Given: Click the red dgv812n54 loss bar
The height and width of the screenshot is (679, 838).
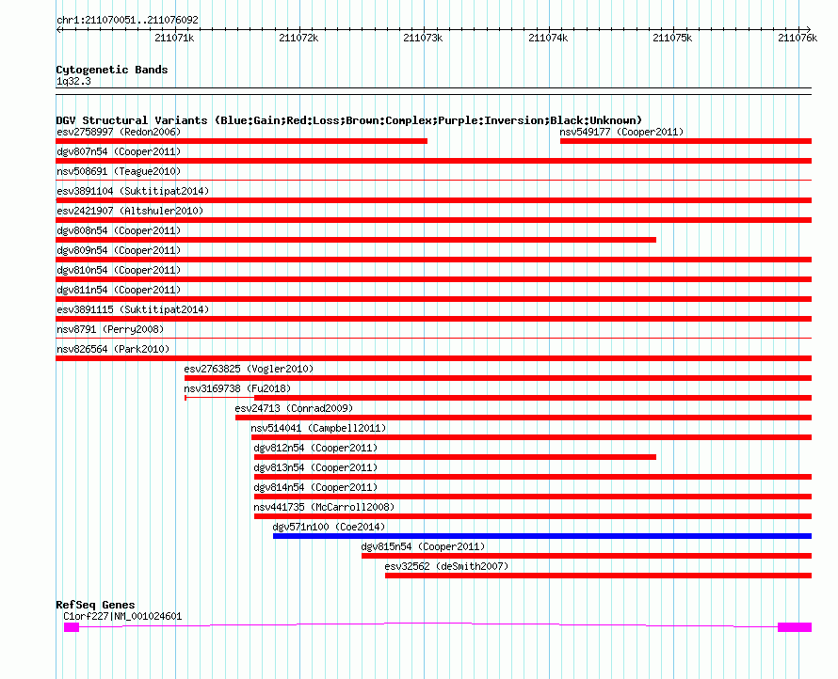Looking at the screenshot, I should pos(455,457).
